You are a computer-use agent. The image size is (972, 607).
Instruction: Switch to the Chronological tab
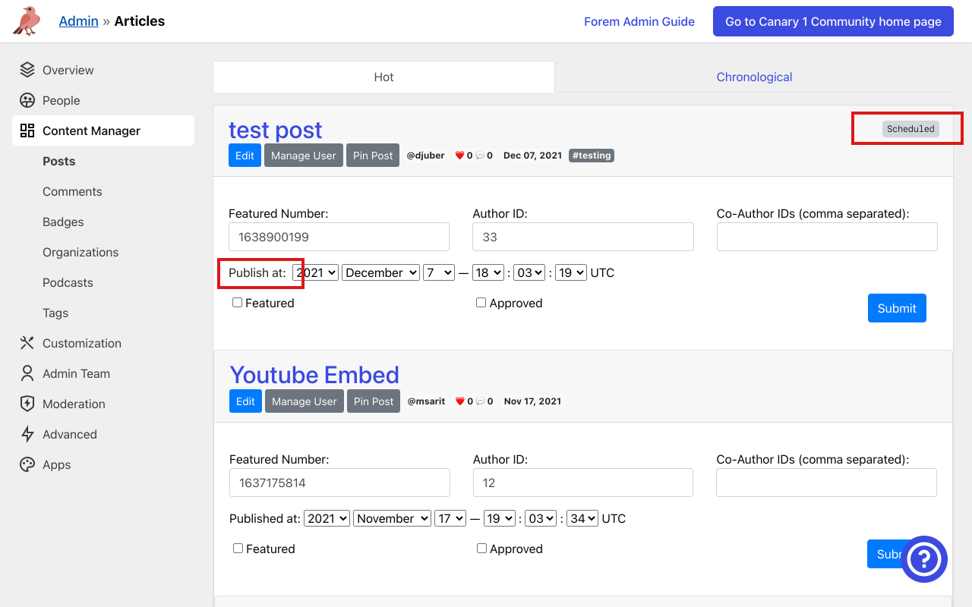(754, 77)
